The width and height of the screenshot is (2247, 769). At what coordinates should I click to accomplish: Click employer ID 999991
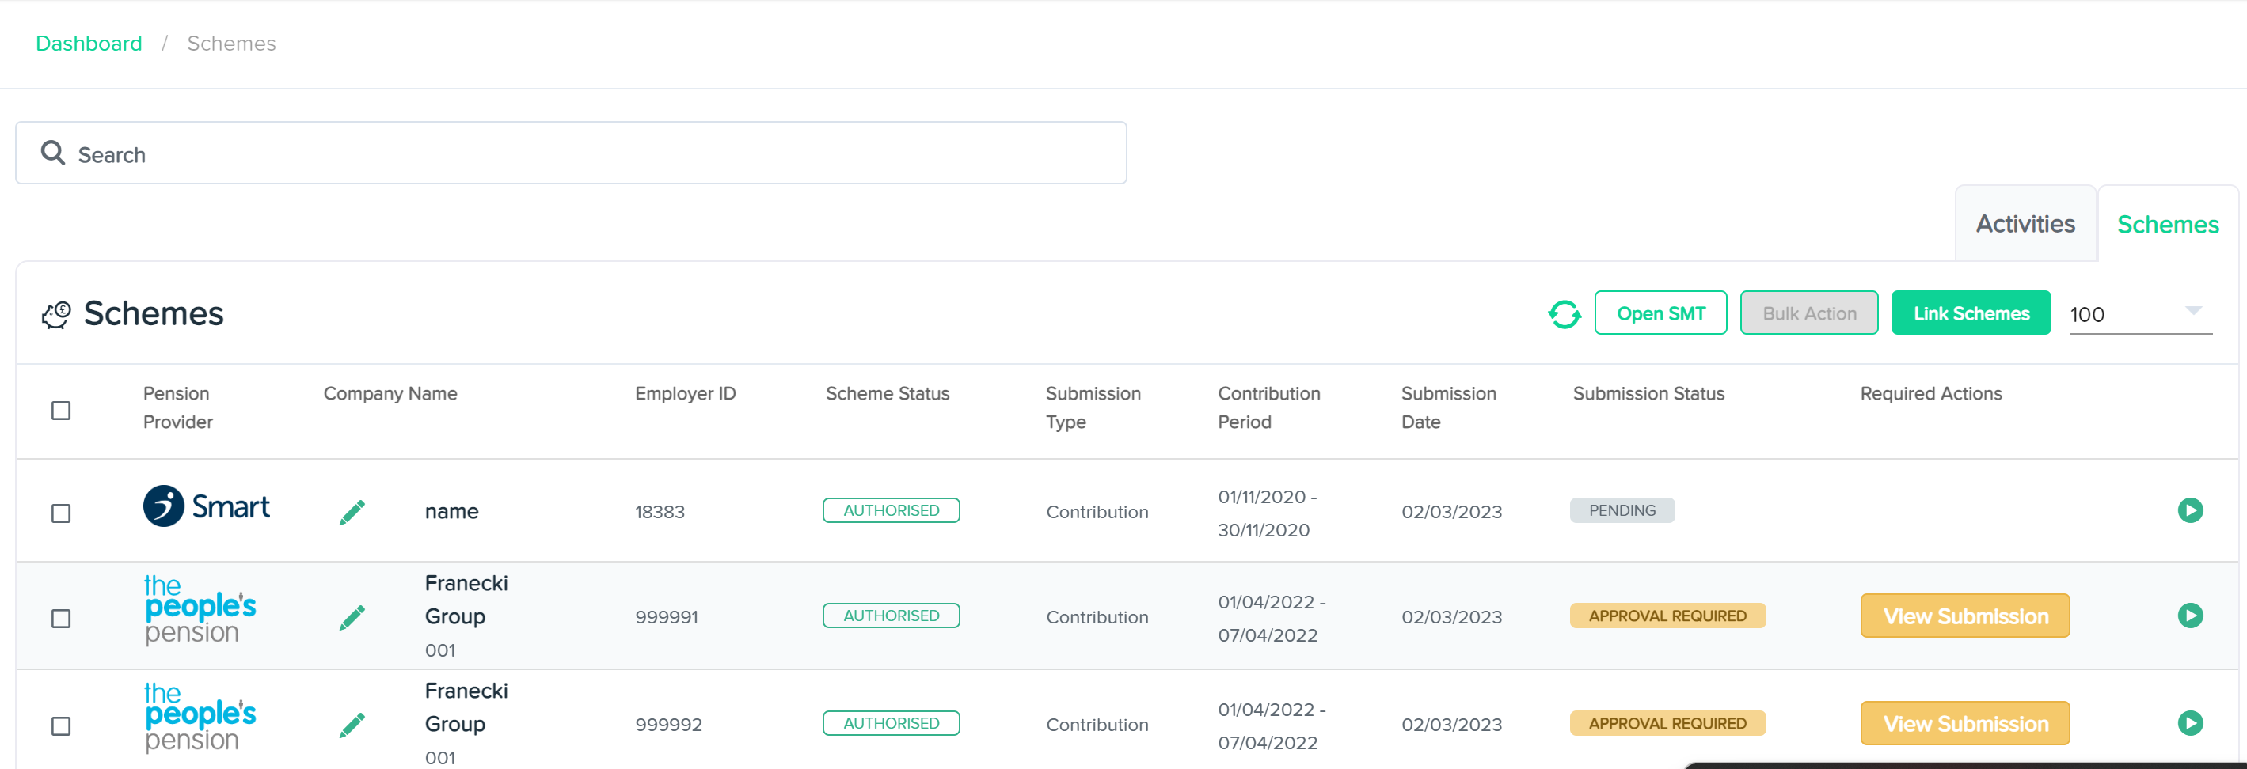pos(667,617)
